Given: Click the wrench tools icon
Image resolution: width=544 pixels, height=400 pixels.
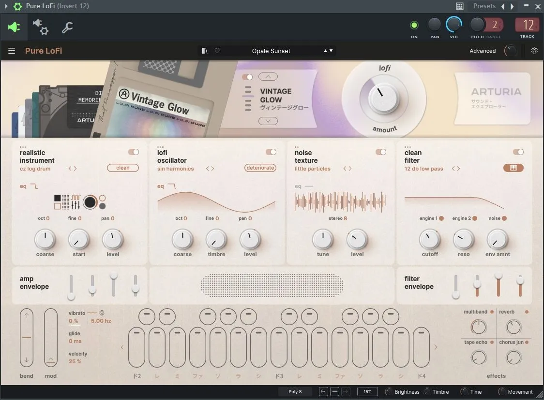Looking at the screenshot, I should [x=67, y=28].
